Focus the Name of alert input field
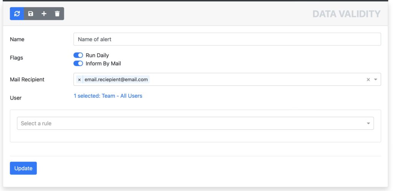The image size is (393, 191). click(x=227, y=39)
